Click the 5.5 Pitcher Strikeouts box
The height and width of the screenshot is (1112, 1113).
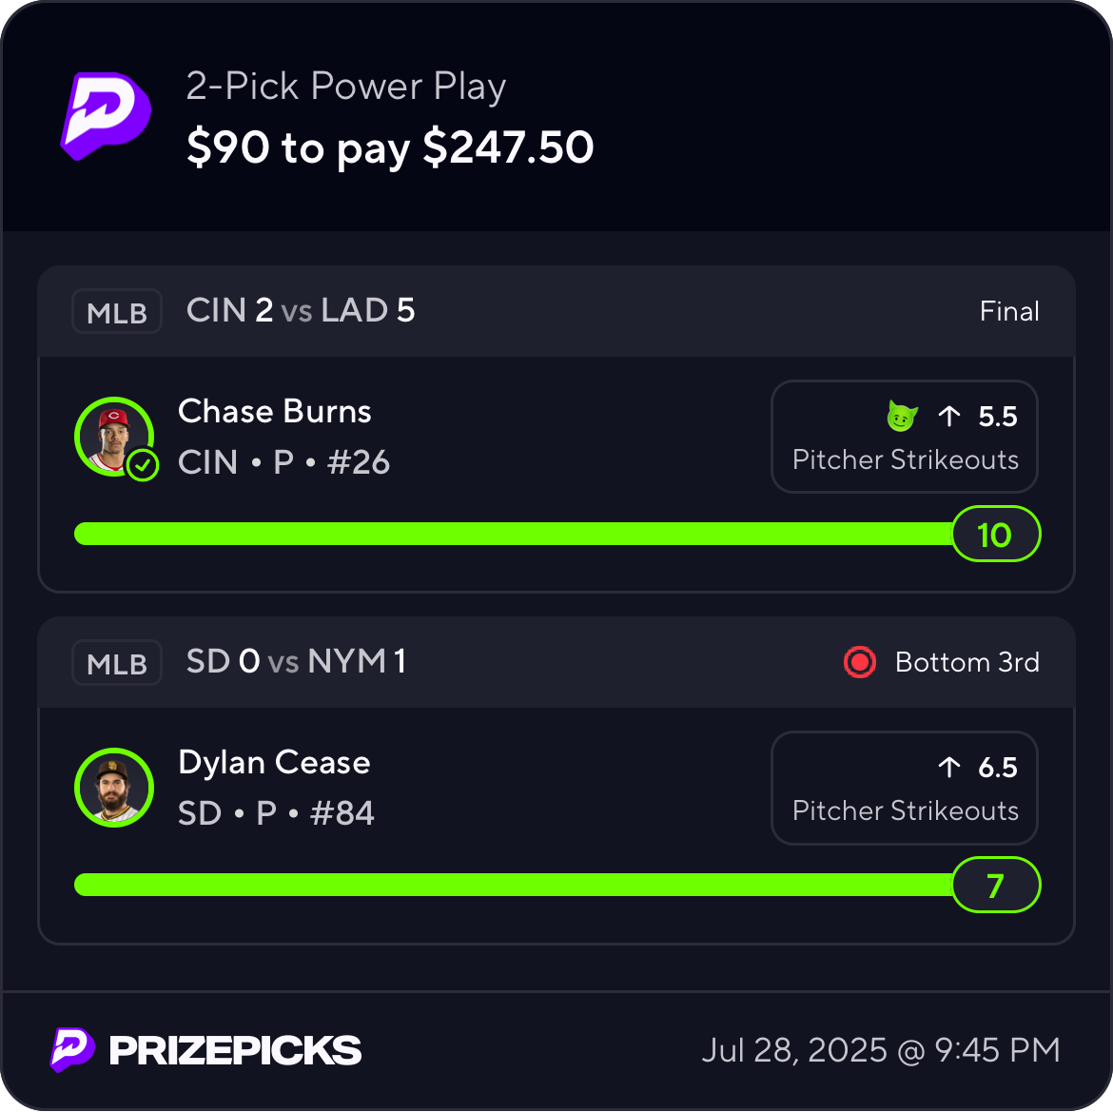[x=905, y=437]
